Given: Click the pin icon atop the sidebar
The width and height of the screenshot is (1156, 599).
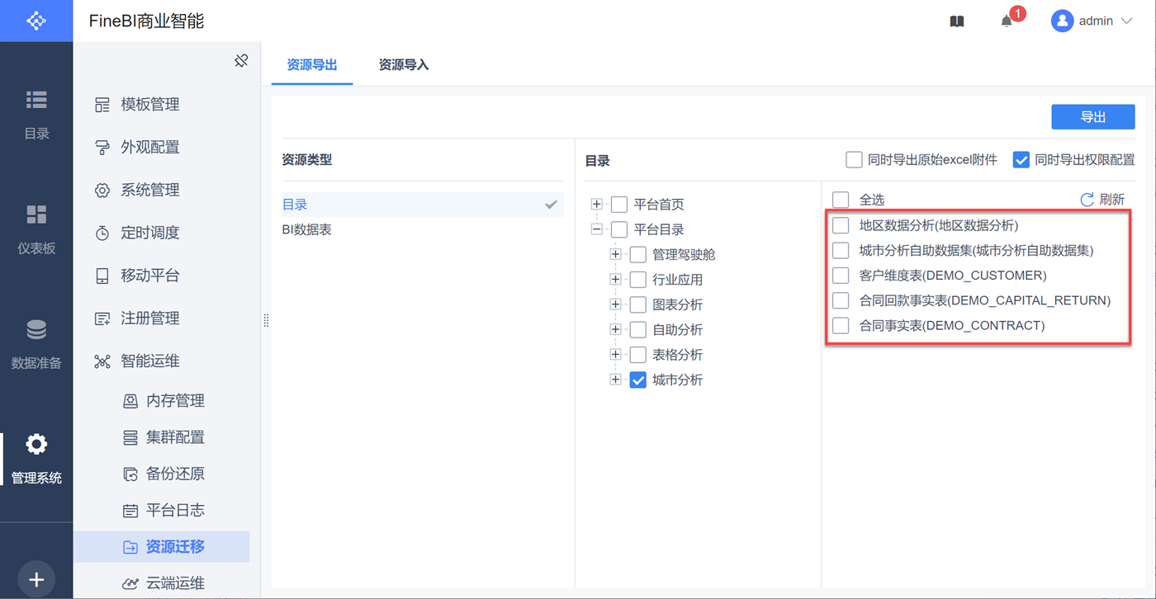Looking at the screenshot, I should point(241,60).
